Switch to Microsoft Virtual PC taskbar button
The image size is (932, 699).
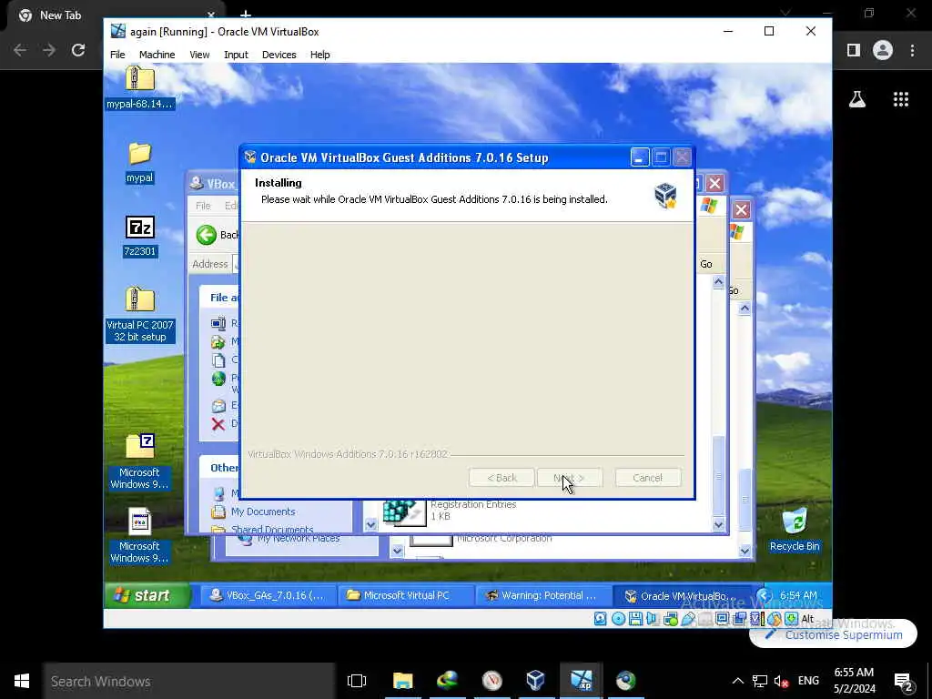406,595
